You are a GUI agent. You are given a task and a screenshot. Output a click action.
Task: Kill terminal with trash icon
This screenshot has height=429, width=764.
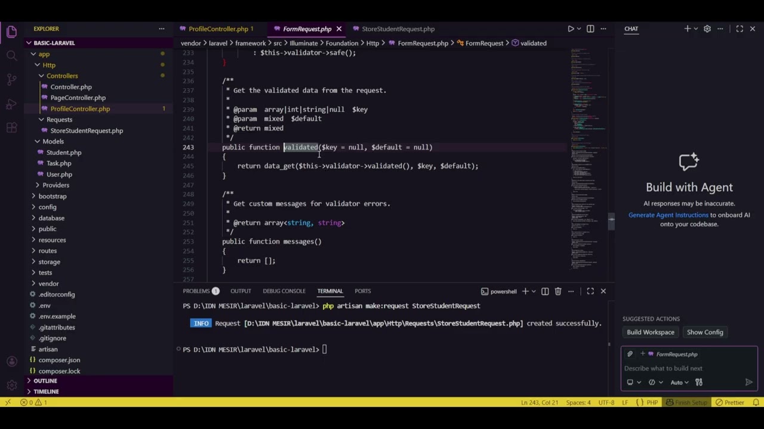[558, 291]
